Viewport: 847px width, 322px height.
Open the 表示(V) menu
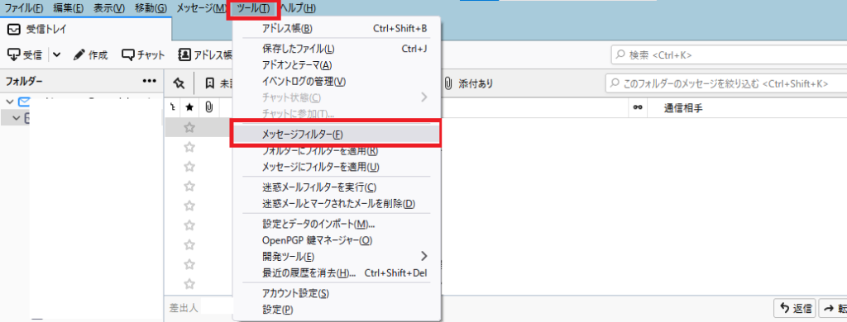coord(108,8)
